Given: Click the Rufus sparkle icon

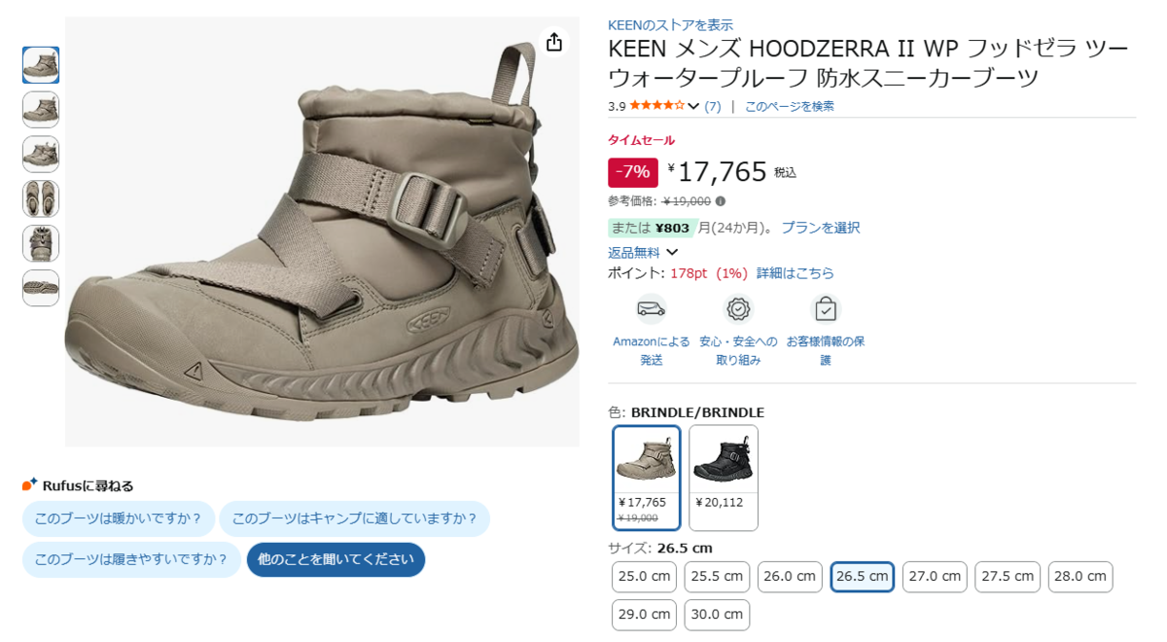Looking at the screenshot, I should pos(30,484).
